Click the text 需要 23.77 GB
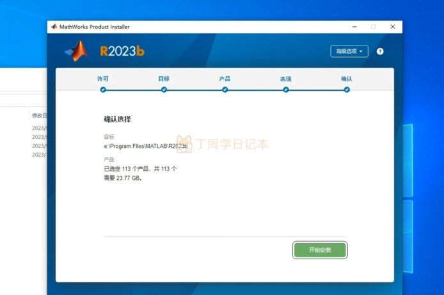This screenshot has width=444, height=295. (x=123, y=178)
